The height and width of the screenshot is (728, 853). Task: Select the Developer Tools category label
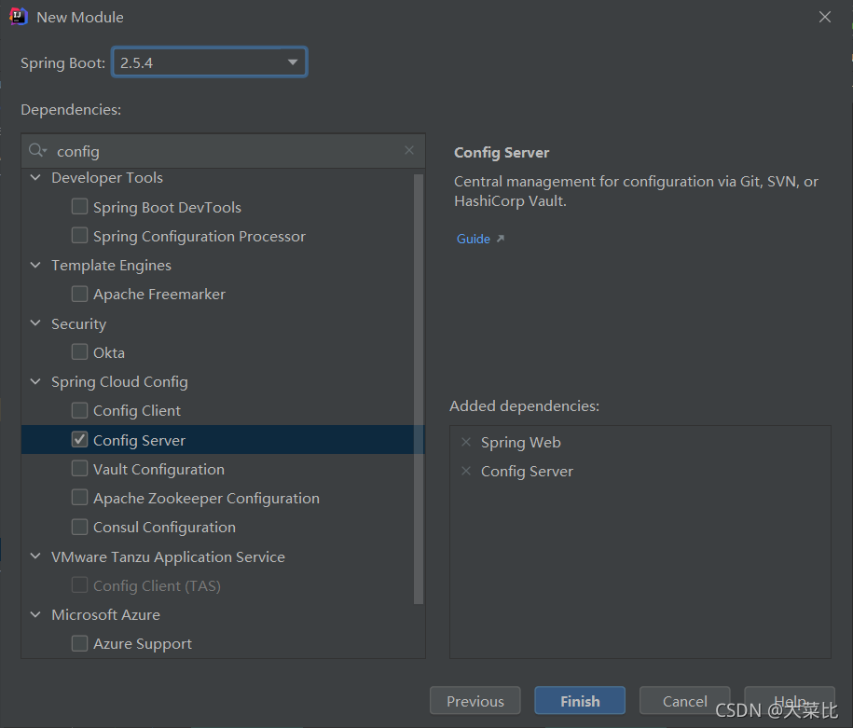(x=107, y=178)
